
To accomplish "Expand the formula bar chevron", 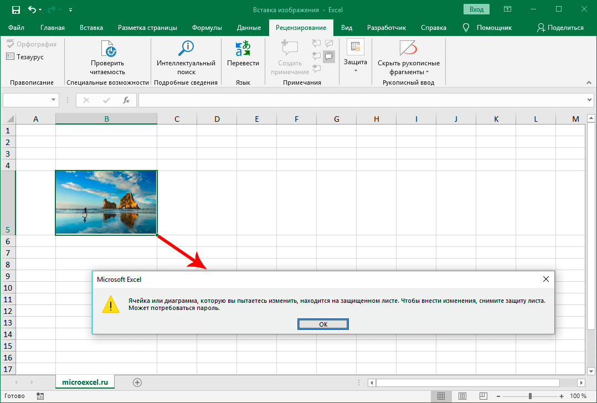I will [589, 100].
